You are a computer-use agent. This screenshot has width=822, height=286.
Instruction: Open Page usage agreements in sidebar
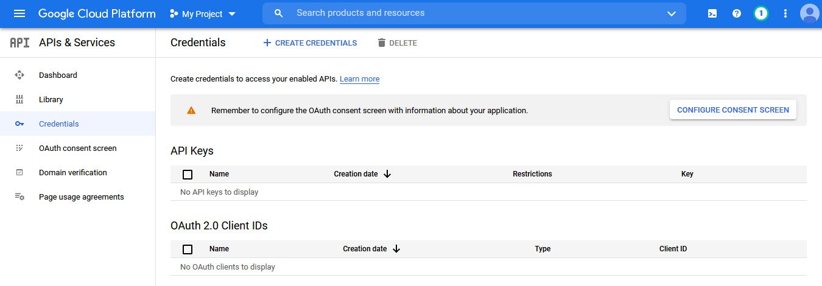pos(78,197)
